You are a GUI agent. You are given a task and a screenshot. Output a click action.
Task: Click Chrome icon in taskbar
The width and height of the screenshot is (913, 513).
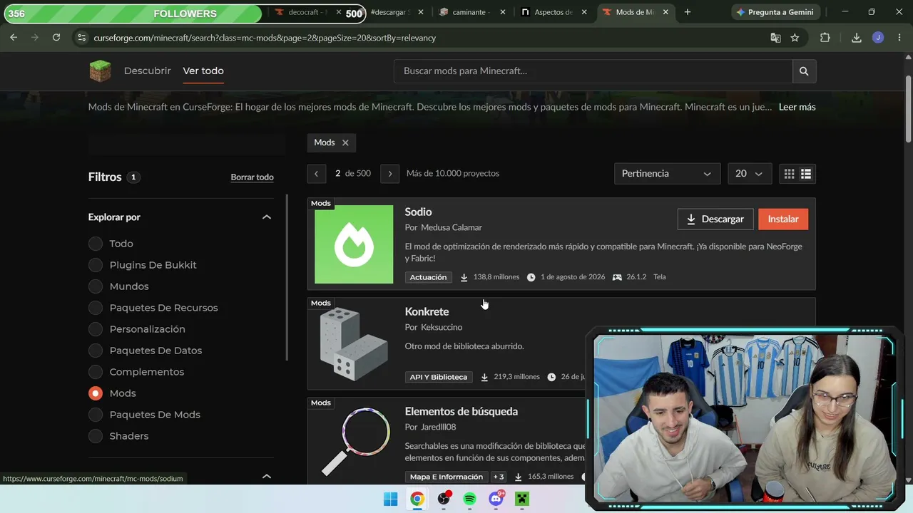coord(417,499)
